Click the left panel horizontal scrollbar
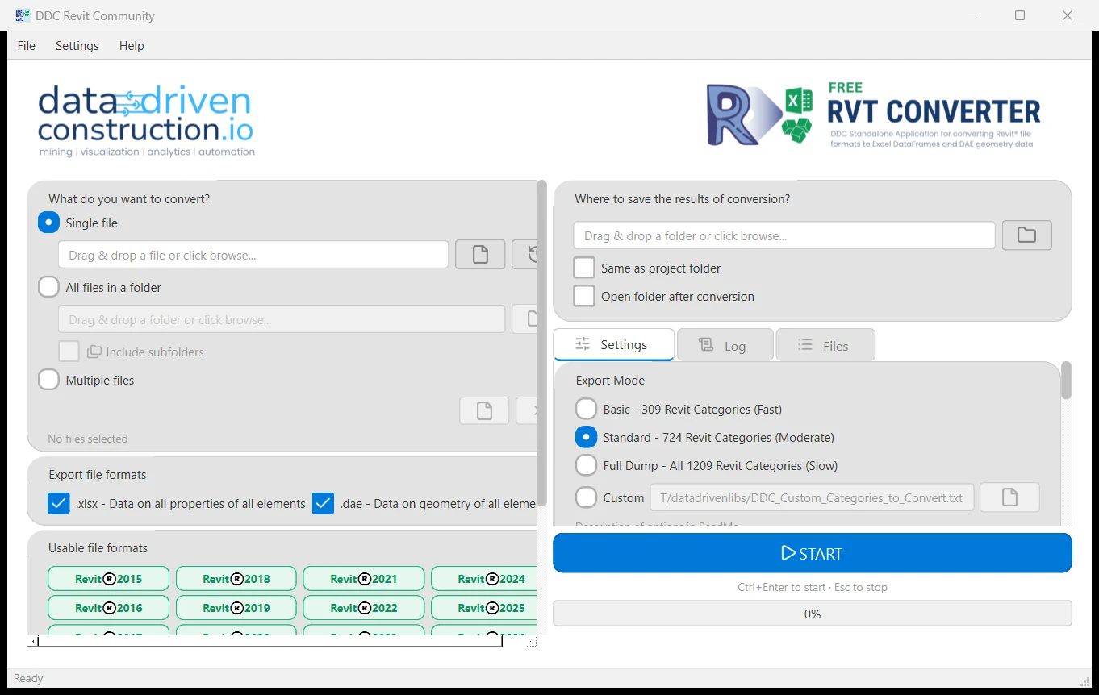This screenshot has width=1099, height=695. [270, 641]
